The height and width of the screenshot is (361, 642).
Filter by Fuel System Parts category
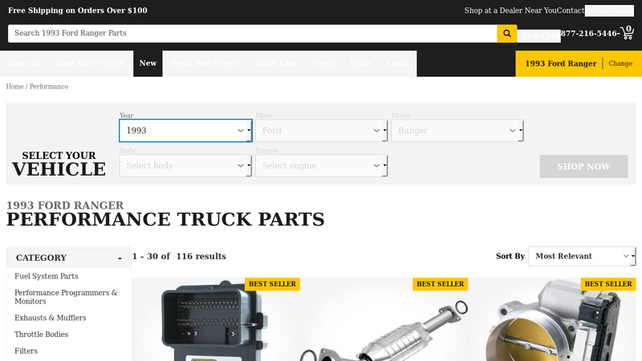[47, 276]
